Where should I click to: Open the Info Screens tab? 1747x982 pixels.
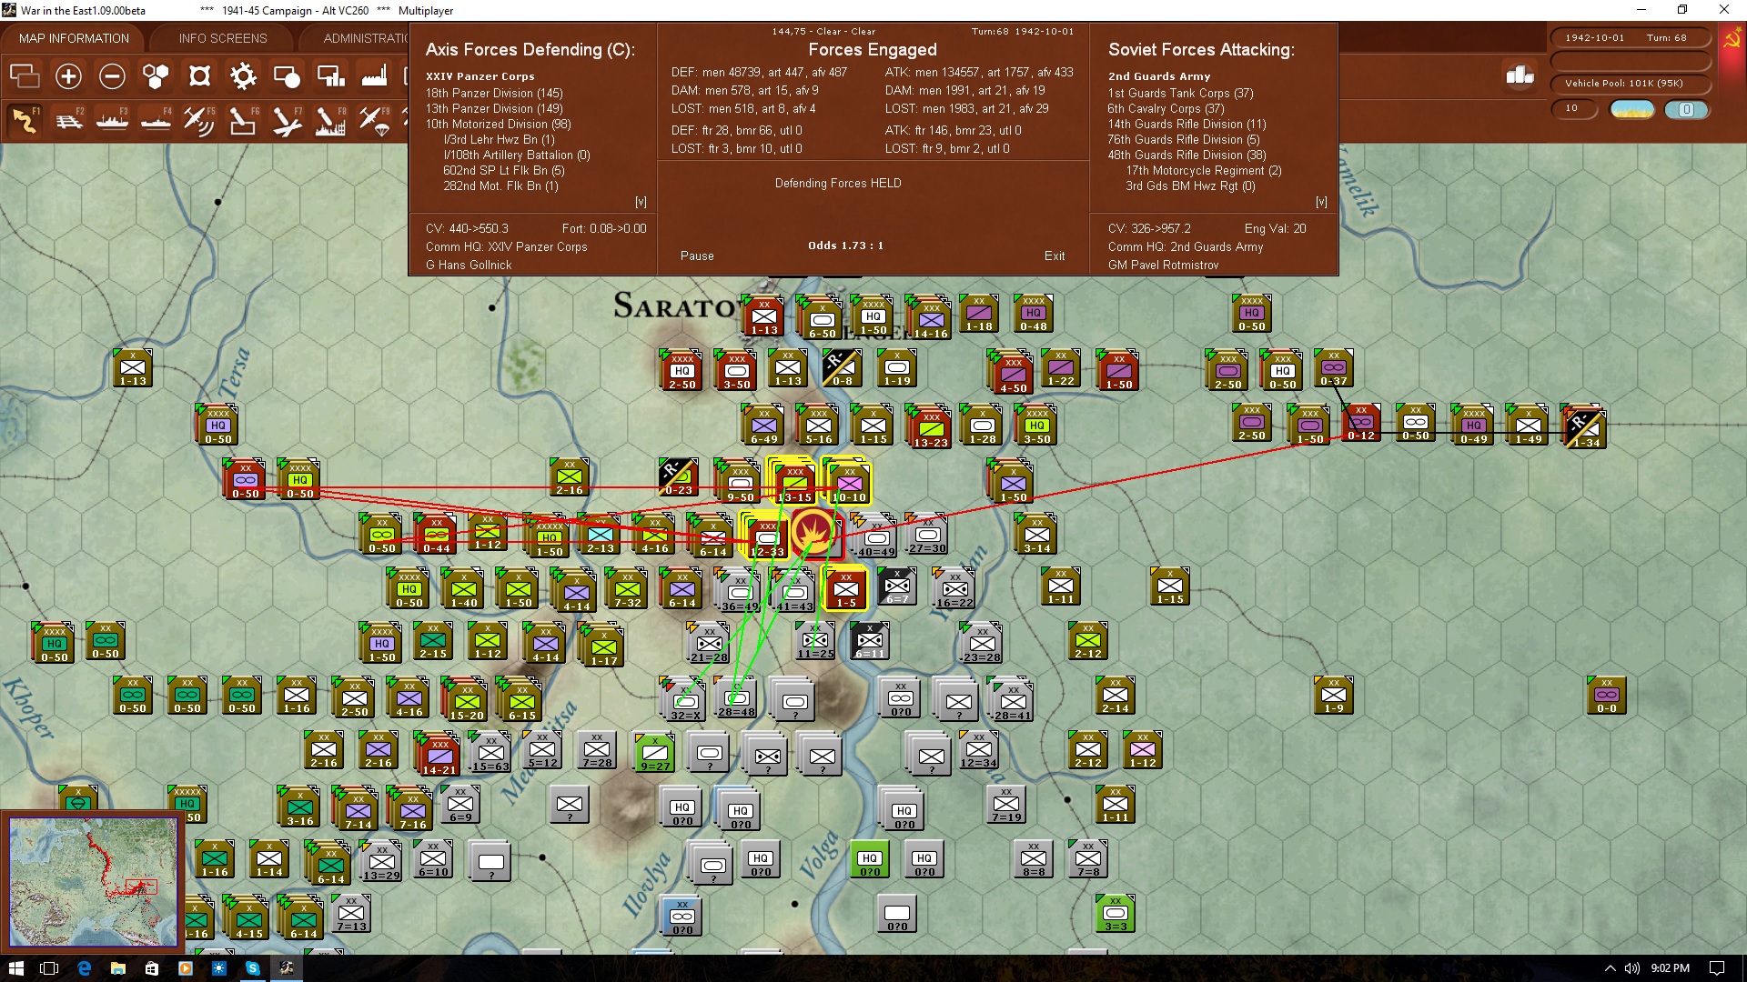click(223, 38)
